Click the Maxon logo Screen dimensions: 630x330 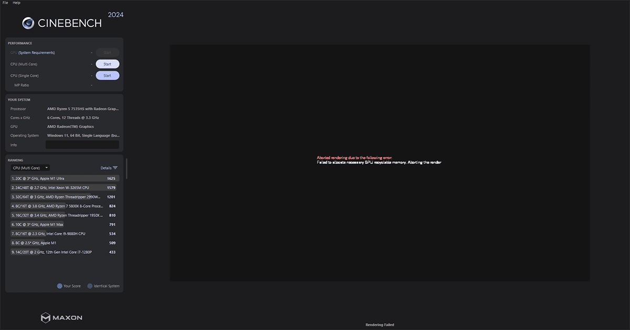[x=61, y=317]
